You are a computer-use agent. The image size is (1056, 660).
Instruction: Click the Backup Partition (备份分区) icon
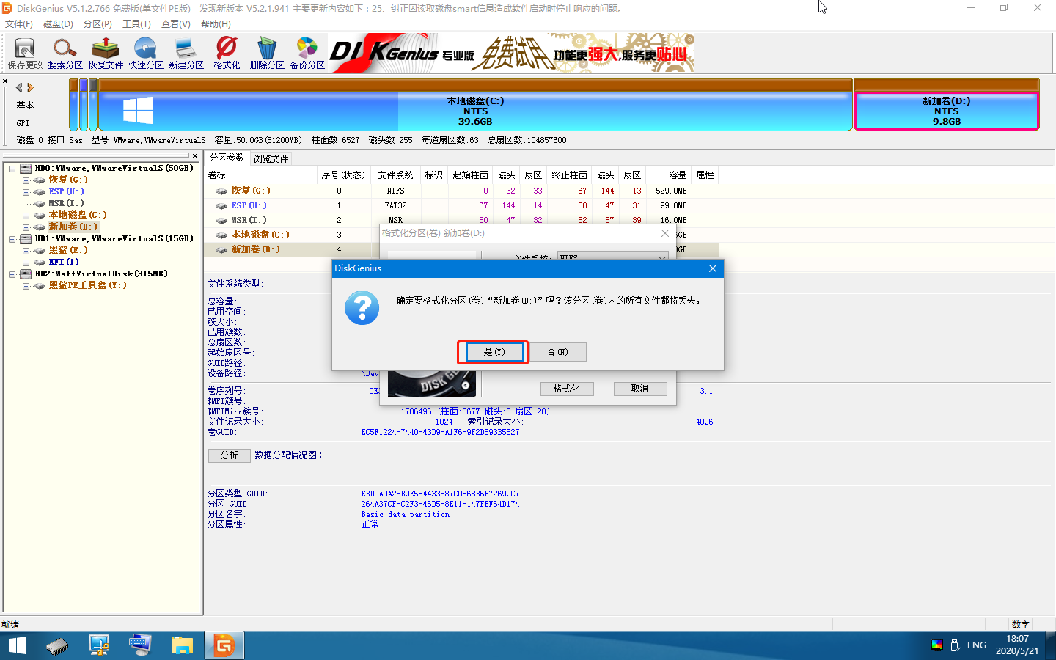click(307, 53)
